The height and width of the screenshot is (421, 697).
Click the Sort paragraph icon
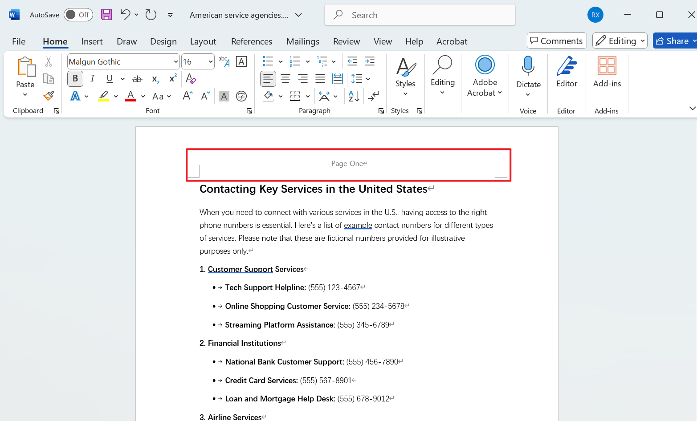pyautogui.click(x=354, y=96)
